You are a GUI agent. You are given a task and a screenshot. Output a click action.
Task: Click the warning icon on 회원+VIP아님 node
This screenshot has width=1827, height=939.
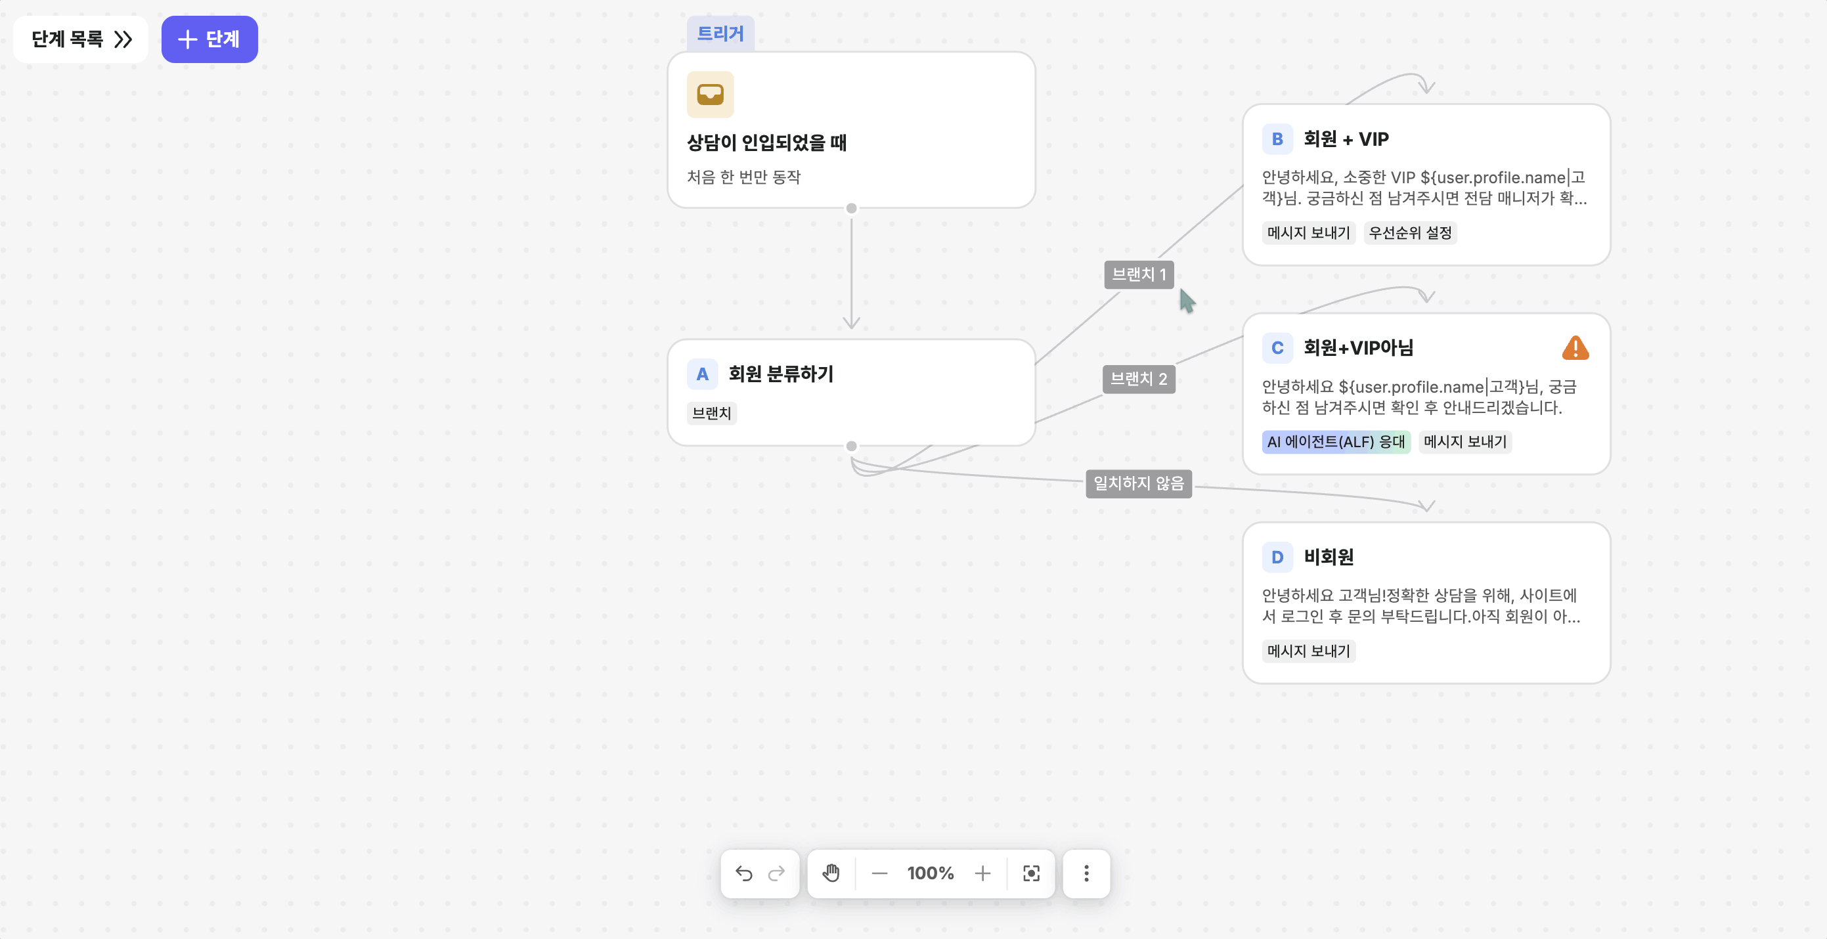coord(1576,347)
